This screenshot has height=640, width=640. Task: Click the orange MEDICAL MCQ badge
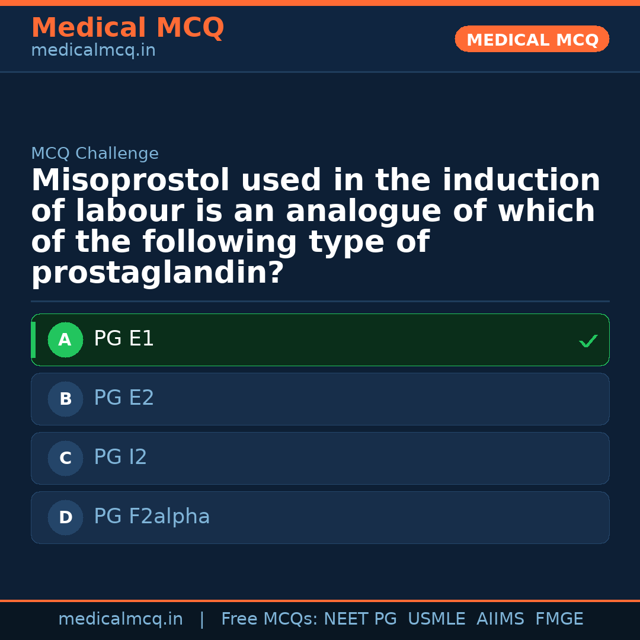click(532, 39)
